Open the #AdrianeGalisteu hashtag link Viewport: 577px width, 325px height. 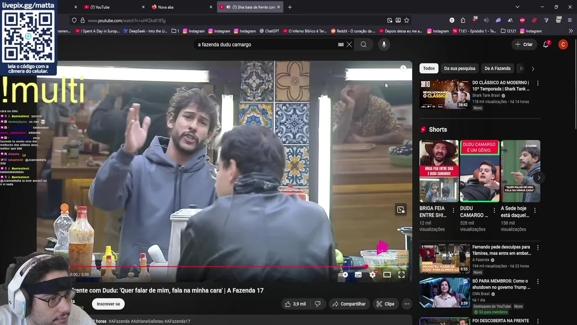[147, 321]
